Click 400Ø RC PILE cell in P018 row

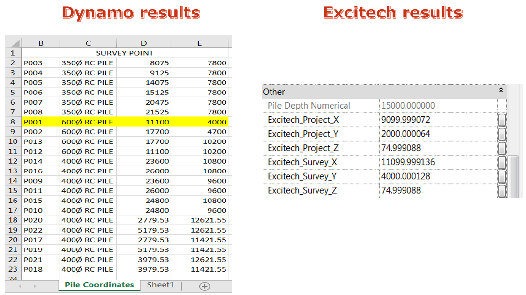[88, 269]
